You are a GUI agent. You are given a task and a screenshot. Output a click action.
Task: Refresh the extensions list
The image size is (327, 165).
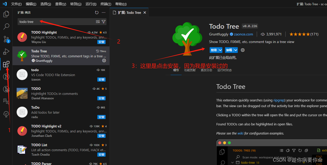coord(97,12)
